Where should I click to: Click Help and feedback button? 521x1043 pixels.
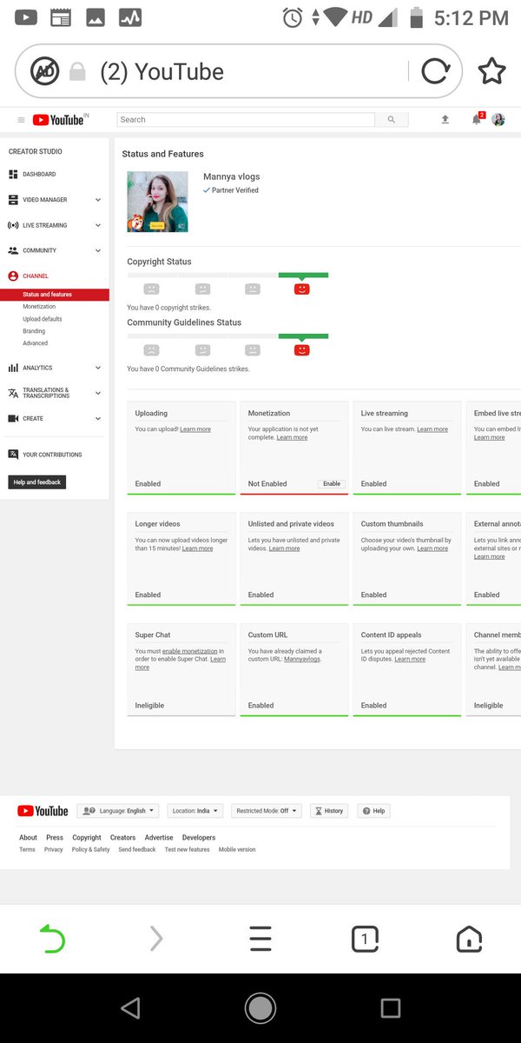pos(37,482)
